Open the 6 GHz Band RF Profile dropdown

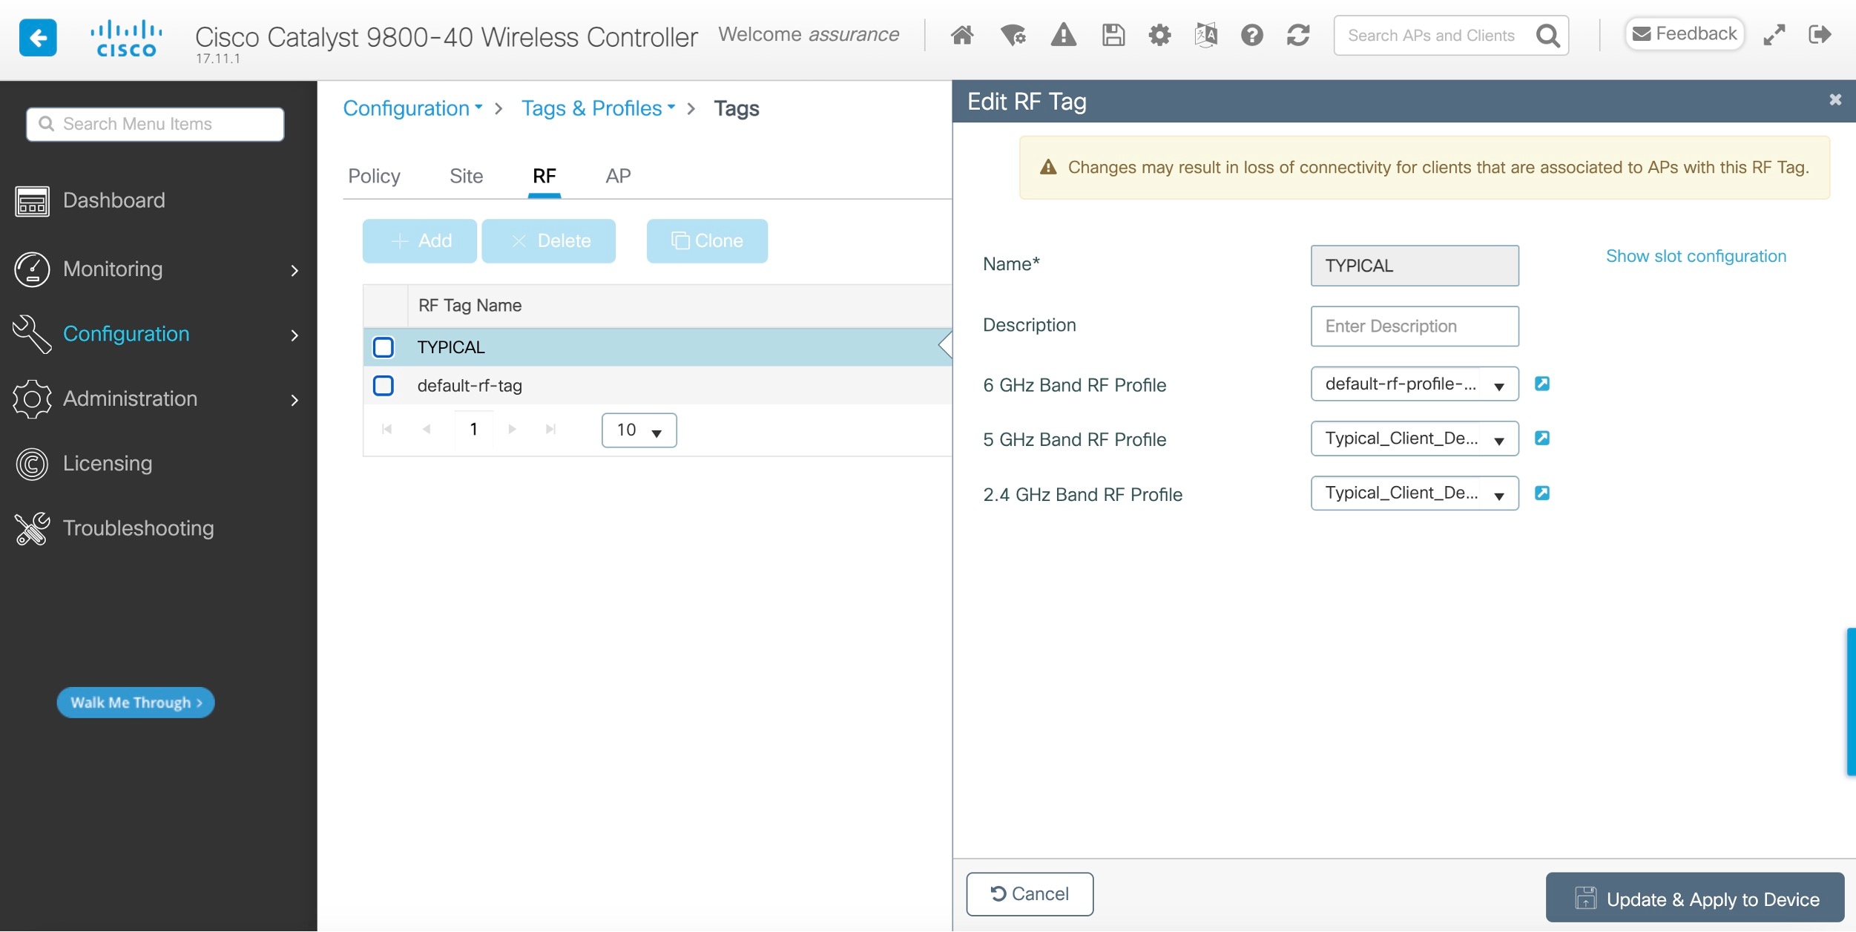1414,384
